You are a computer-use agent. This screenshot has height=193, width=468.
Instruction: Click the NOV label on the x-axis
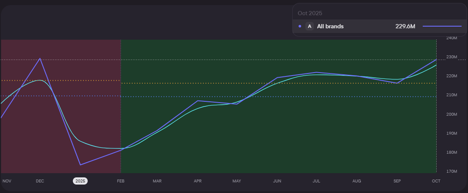pyautogui.click(x=7, y=181)
